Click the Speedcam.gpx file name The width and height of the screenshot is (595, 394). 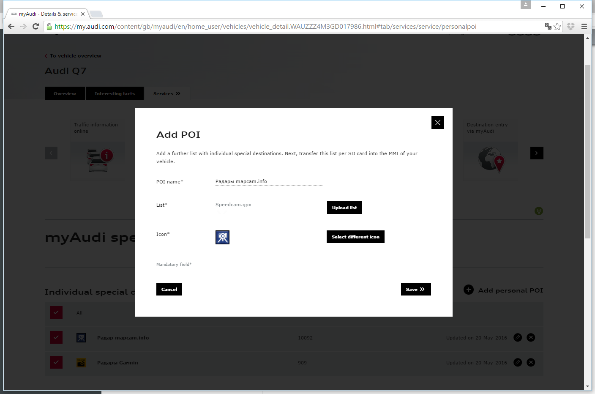pos(233,205)
